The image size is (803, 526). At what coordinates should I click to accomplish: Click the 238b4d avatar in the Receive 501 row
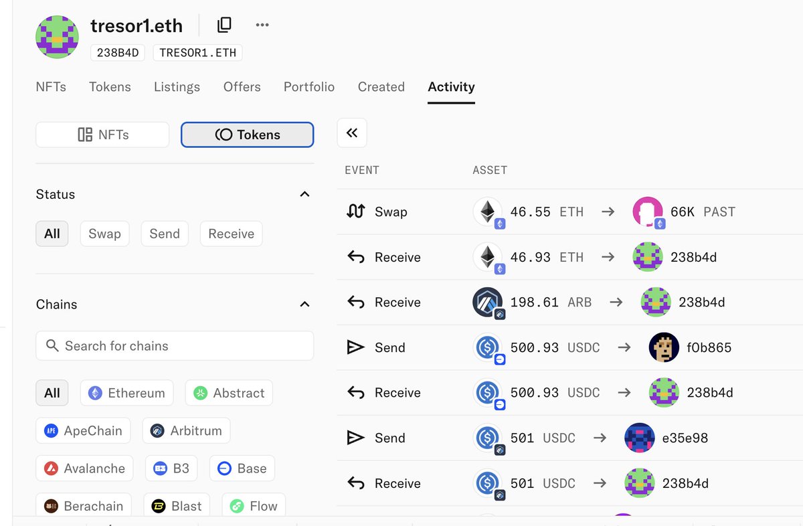pos(639,483)
